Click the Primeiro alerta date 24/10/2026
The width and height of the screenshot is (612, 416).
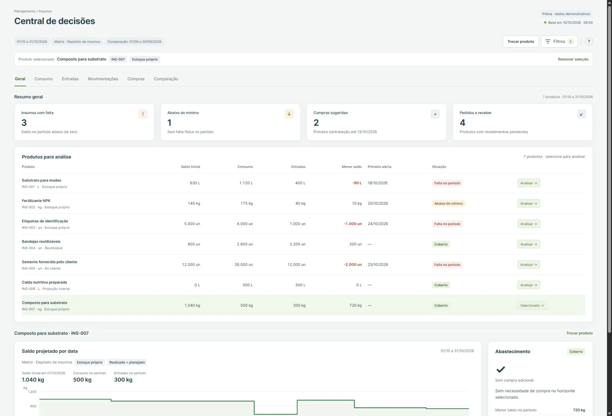pos(378,224)
